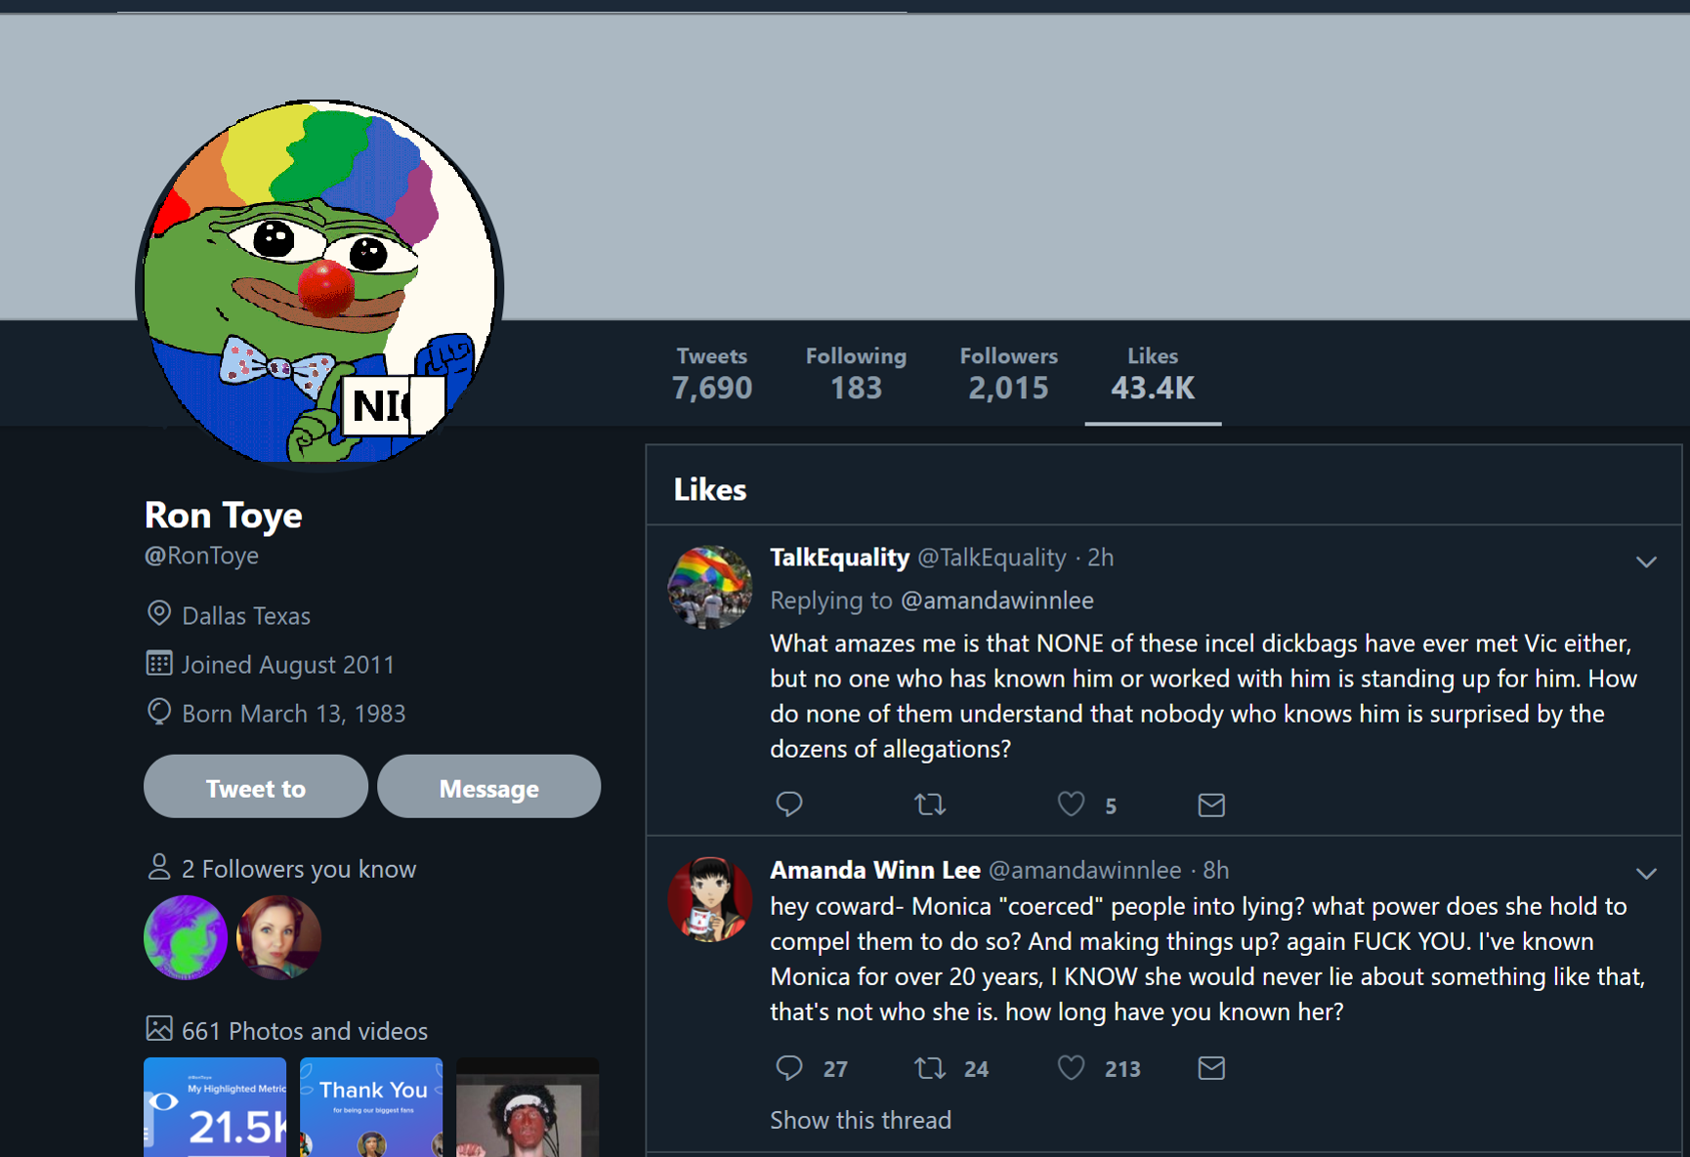
Task: Share Amanda Winn Lee's tweet by message icon
Action: [x=1211, y=1067]
